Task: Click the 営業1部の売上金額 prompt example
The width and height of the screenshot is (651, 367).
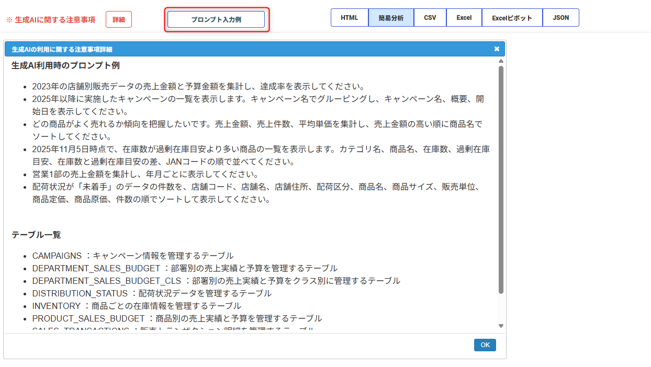Action: tap(145, 174)
